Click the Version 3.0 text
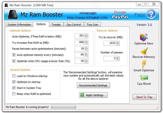 click(144, 25)
